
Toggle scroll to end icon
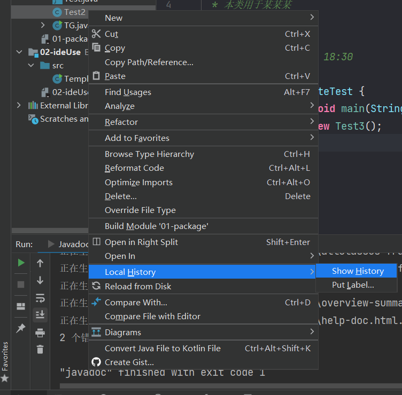(x=40, y=314)
